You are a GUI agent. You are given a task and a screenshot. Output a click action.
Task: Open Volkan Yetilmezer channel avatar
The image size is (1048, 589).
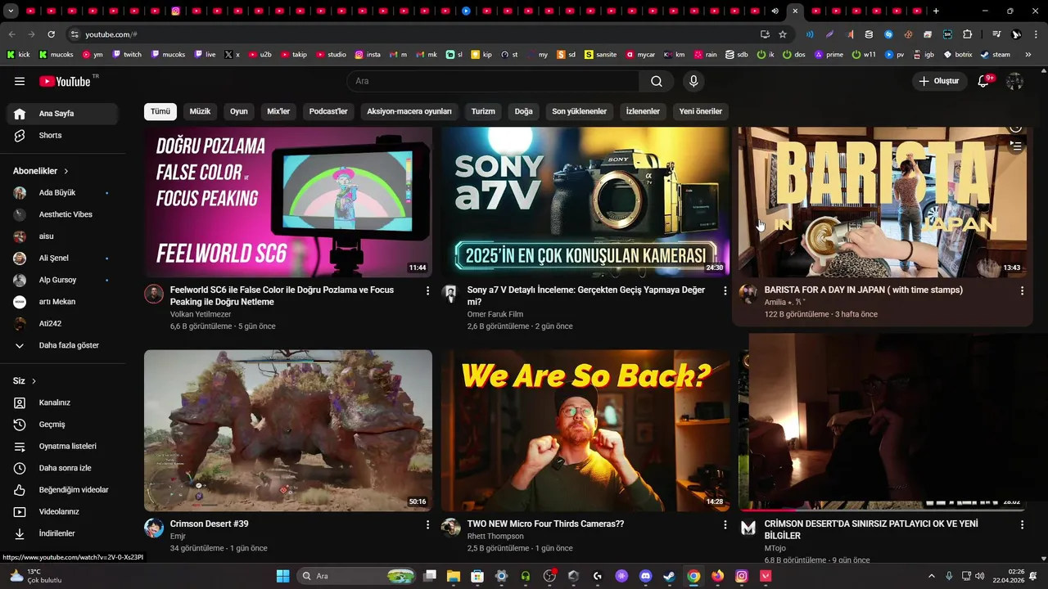pyautogui.click(x=154, y=294)
